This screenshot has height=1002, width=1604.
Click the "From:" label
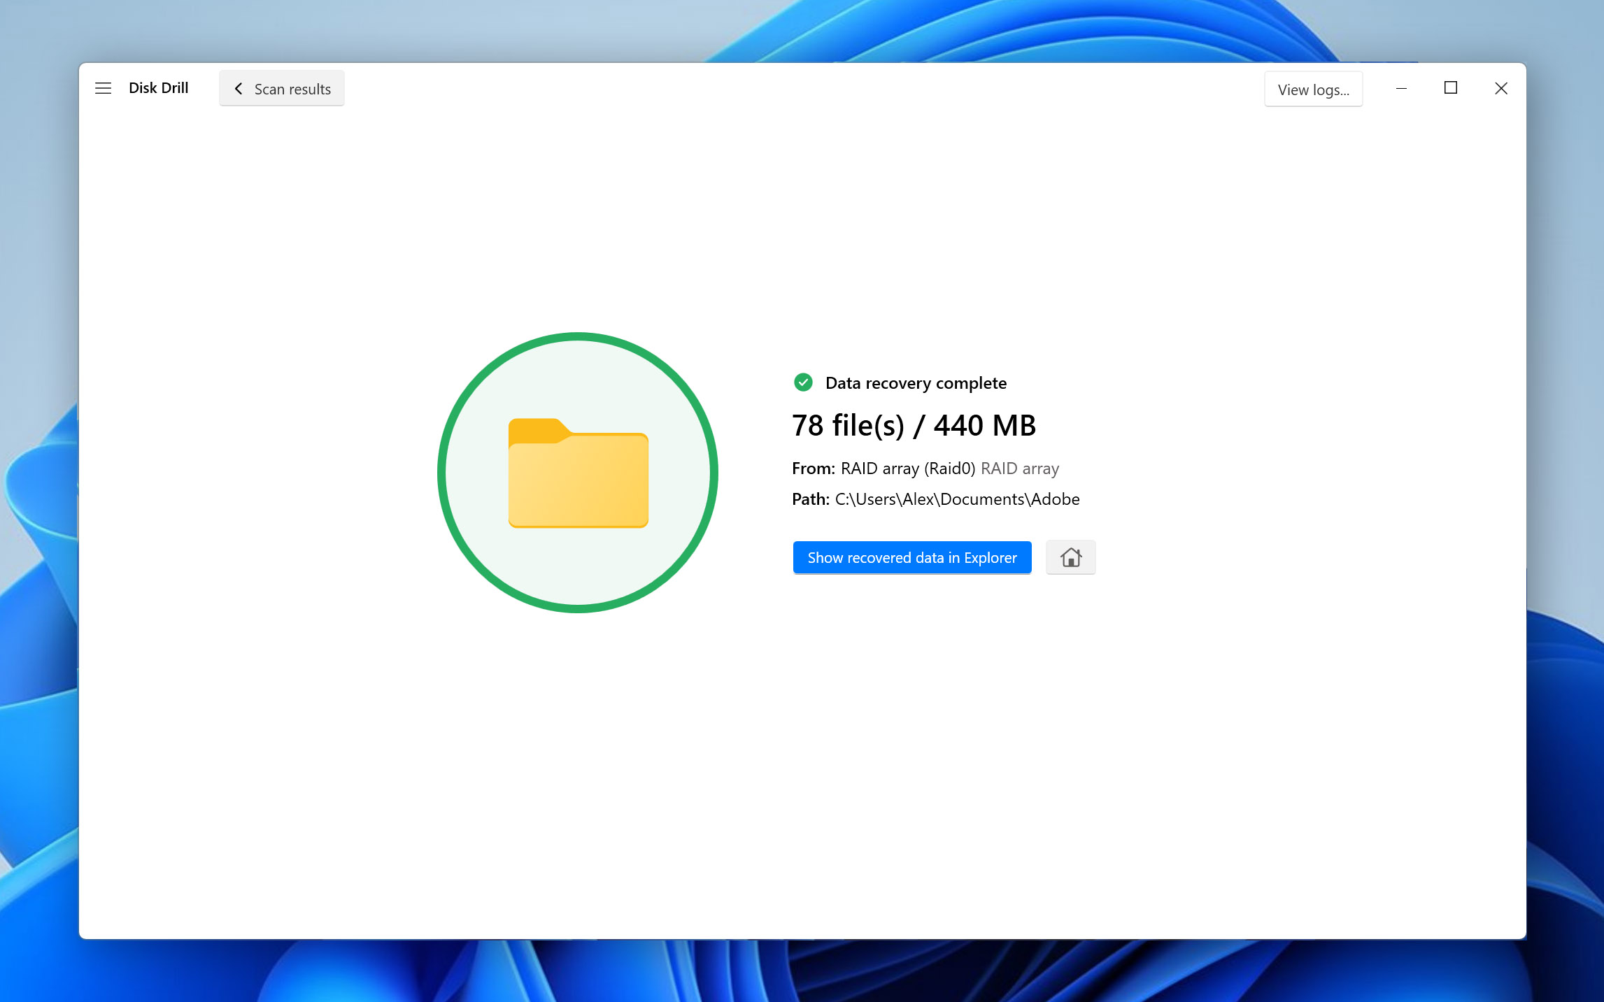[x=813, y=468]
